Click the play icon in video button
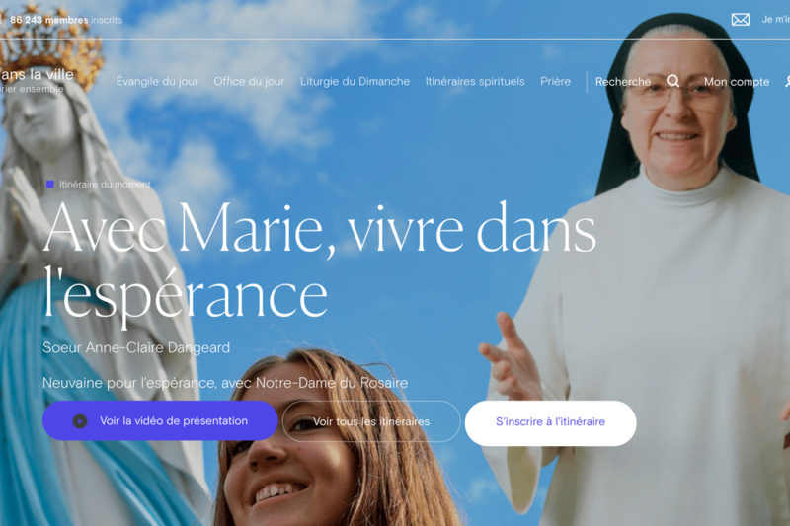Viewport: 790px width, 526px height. click(80, 421)
